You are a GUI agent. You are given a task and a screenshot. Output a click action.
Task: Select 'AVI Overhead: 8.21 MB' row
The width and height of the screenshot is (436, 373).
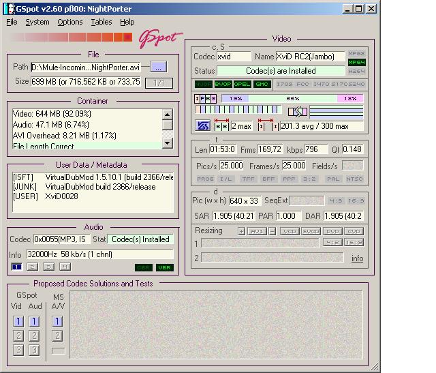(x=87, y=136)
